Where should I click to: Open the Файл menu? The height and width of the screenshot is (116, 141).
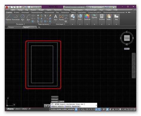click(x=13, y=10)
